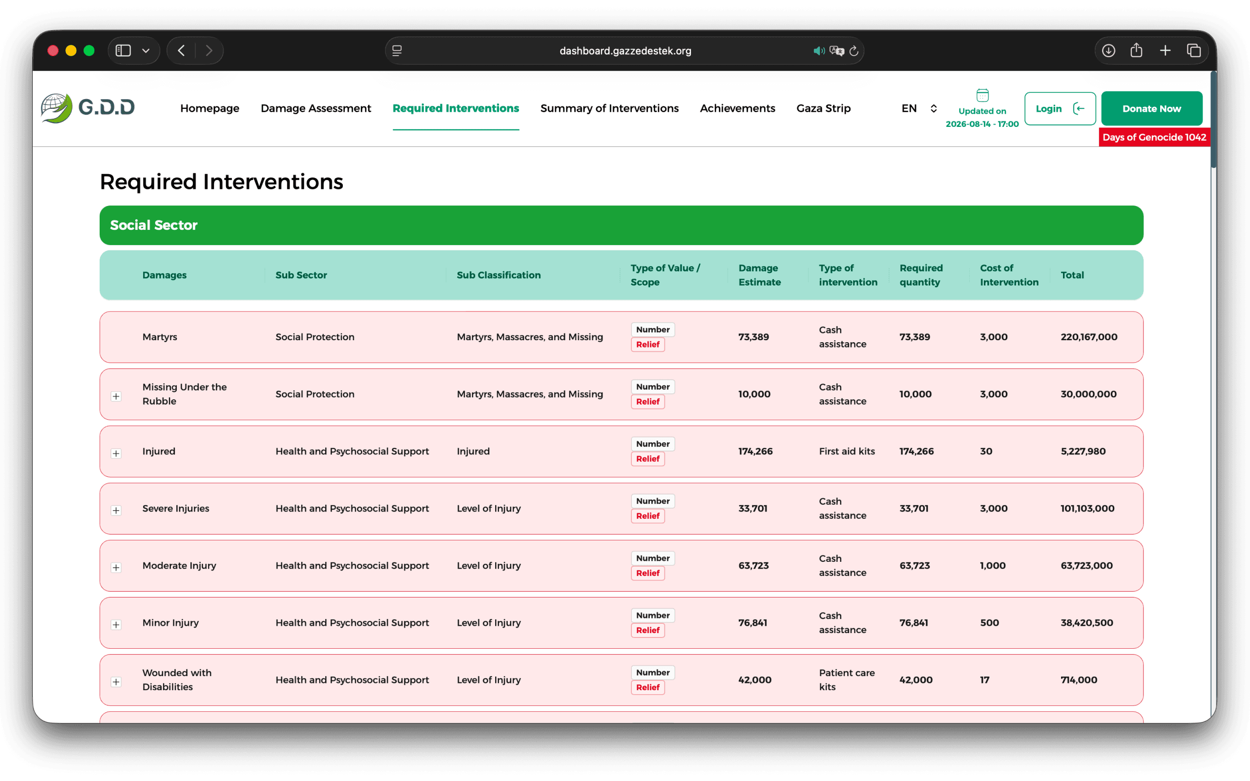Open new tab plus icon

tap(1165, 51)
